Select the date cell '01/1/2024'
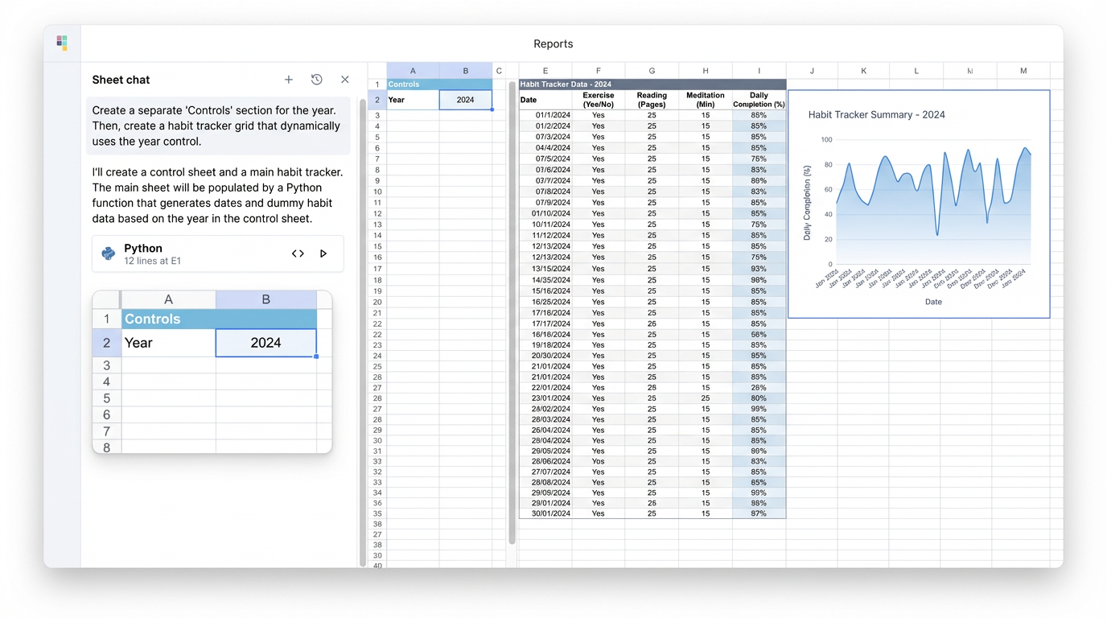 click(x=545, y=115)
